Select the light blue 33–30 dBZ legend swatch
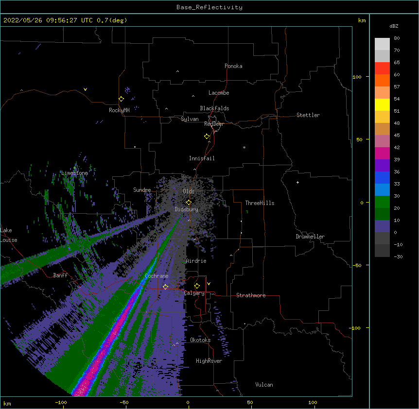This screenshot has width=419, height=409. (x=382, y=190)
